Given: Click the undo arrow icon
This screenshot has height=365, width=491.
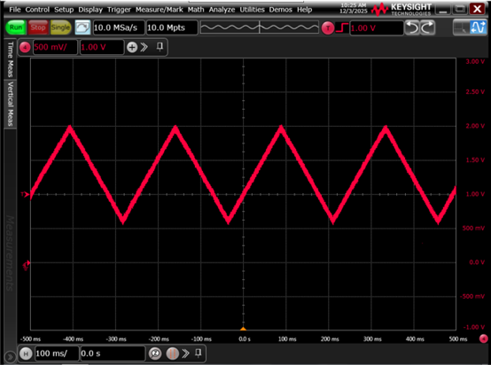Looking at the screenshot, I should pos(412,27).
